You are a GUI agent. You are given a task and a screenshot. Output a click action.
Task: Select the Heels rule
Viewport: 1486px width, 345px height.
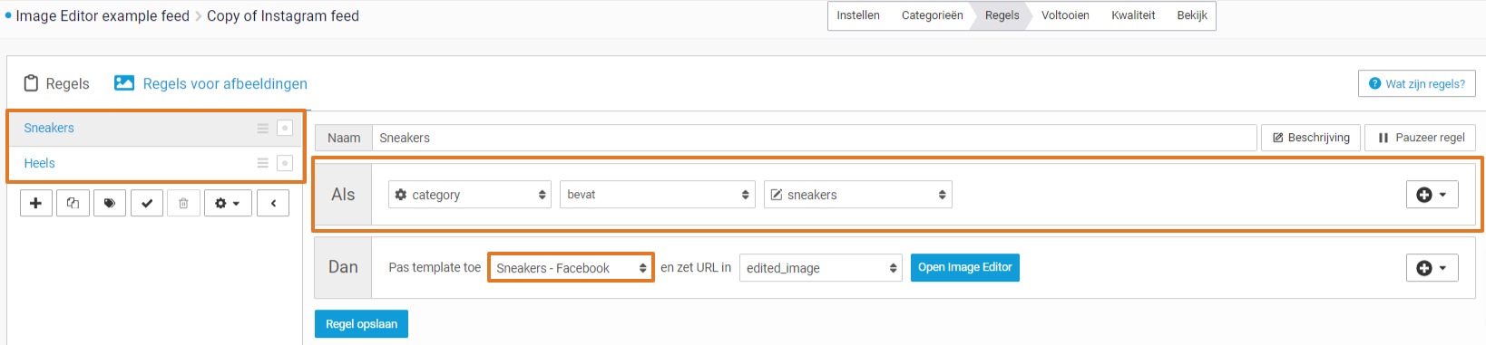[39, 163]
